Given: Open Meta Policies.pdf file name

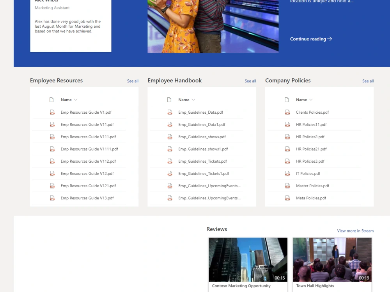Looking at the screenshot, I should [311, 198].
